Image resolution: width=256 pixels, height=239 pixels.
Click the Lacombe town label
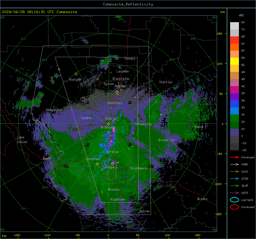(x=123, y=71)
